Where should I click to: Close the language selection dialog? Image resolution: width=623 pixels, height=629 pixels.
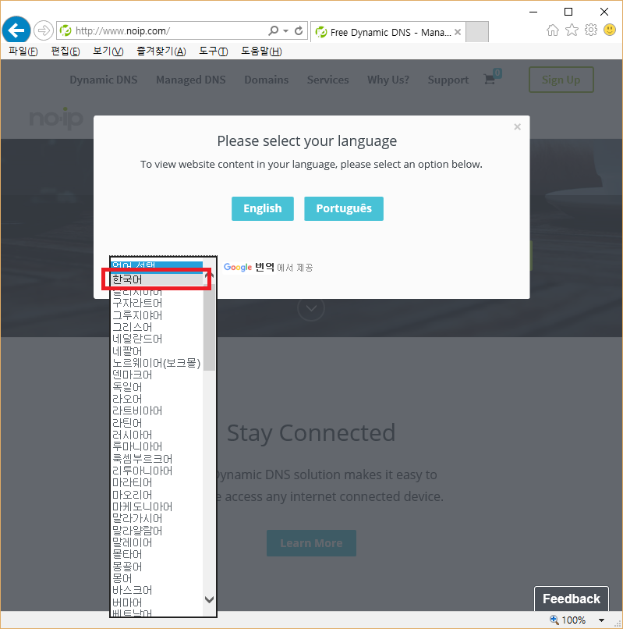coord(517,126)
